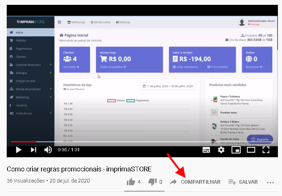Toggle video subtitles captions icon
This screenshot has width=282, height=196.
pos(206,150)
